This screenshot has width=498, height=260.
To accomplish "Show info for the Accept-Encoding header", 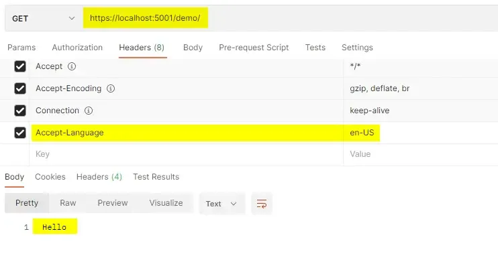I will click(x=111, y=88).
